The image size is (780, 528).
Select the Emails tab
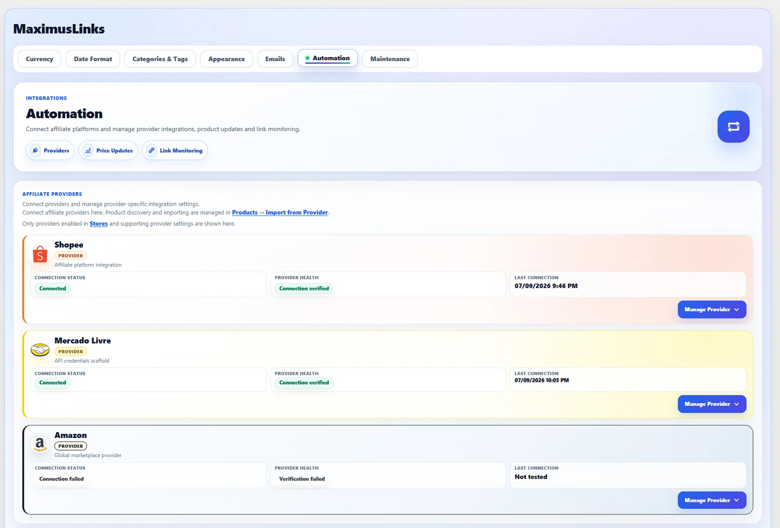275,59
